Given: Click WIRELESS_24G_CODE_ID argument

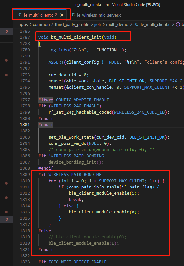Looking at the screenshot, I should [139, 112].
